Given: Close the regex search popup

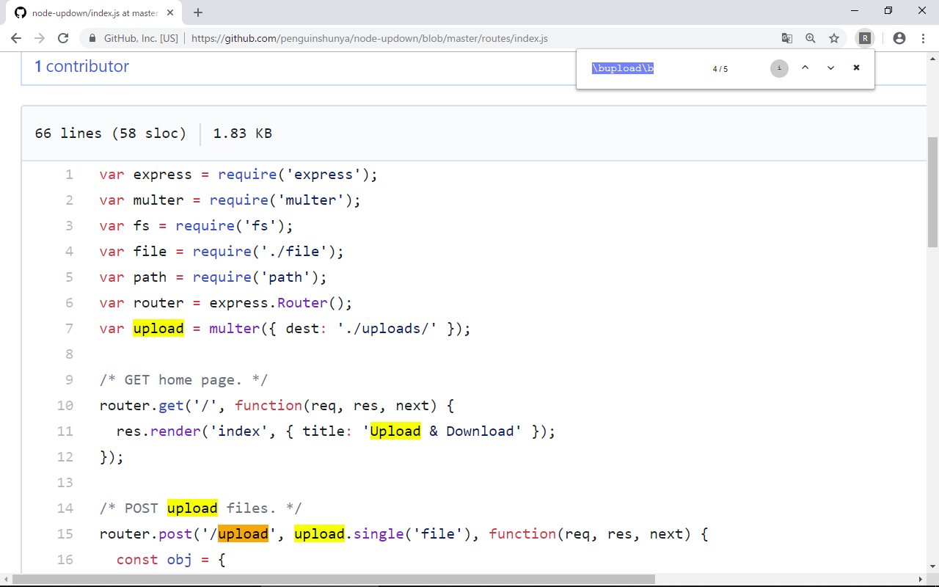Looking at the screenshot, I should [x=856, y=68].
